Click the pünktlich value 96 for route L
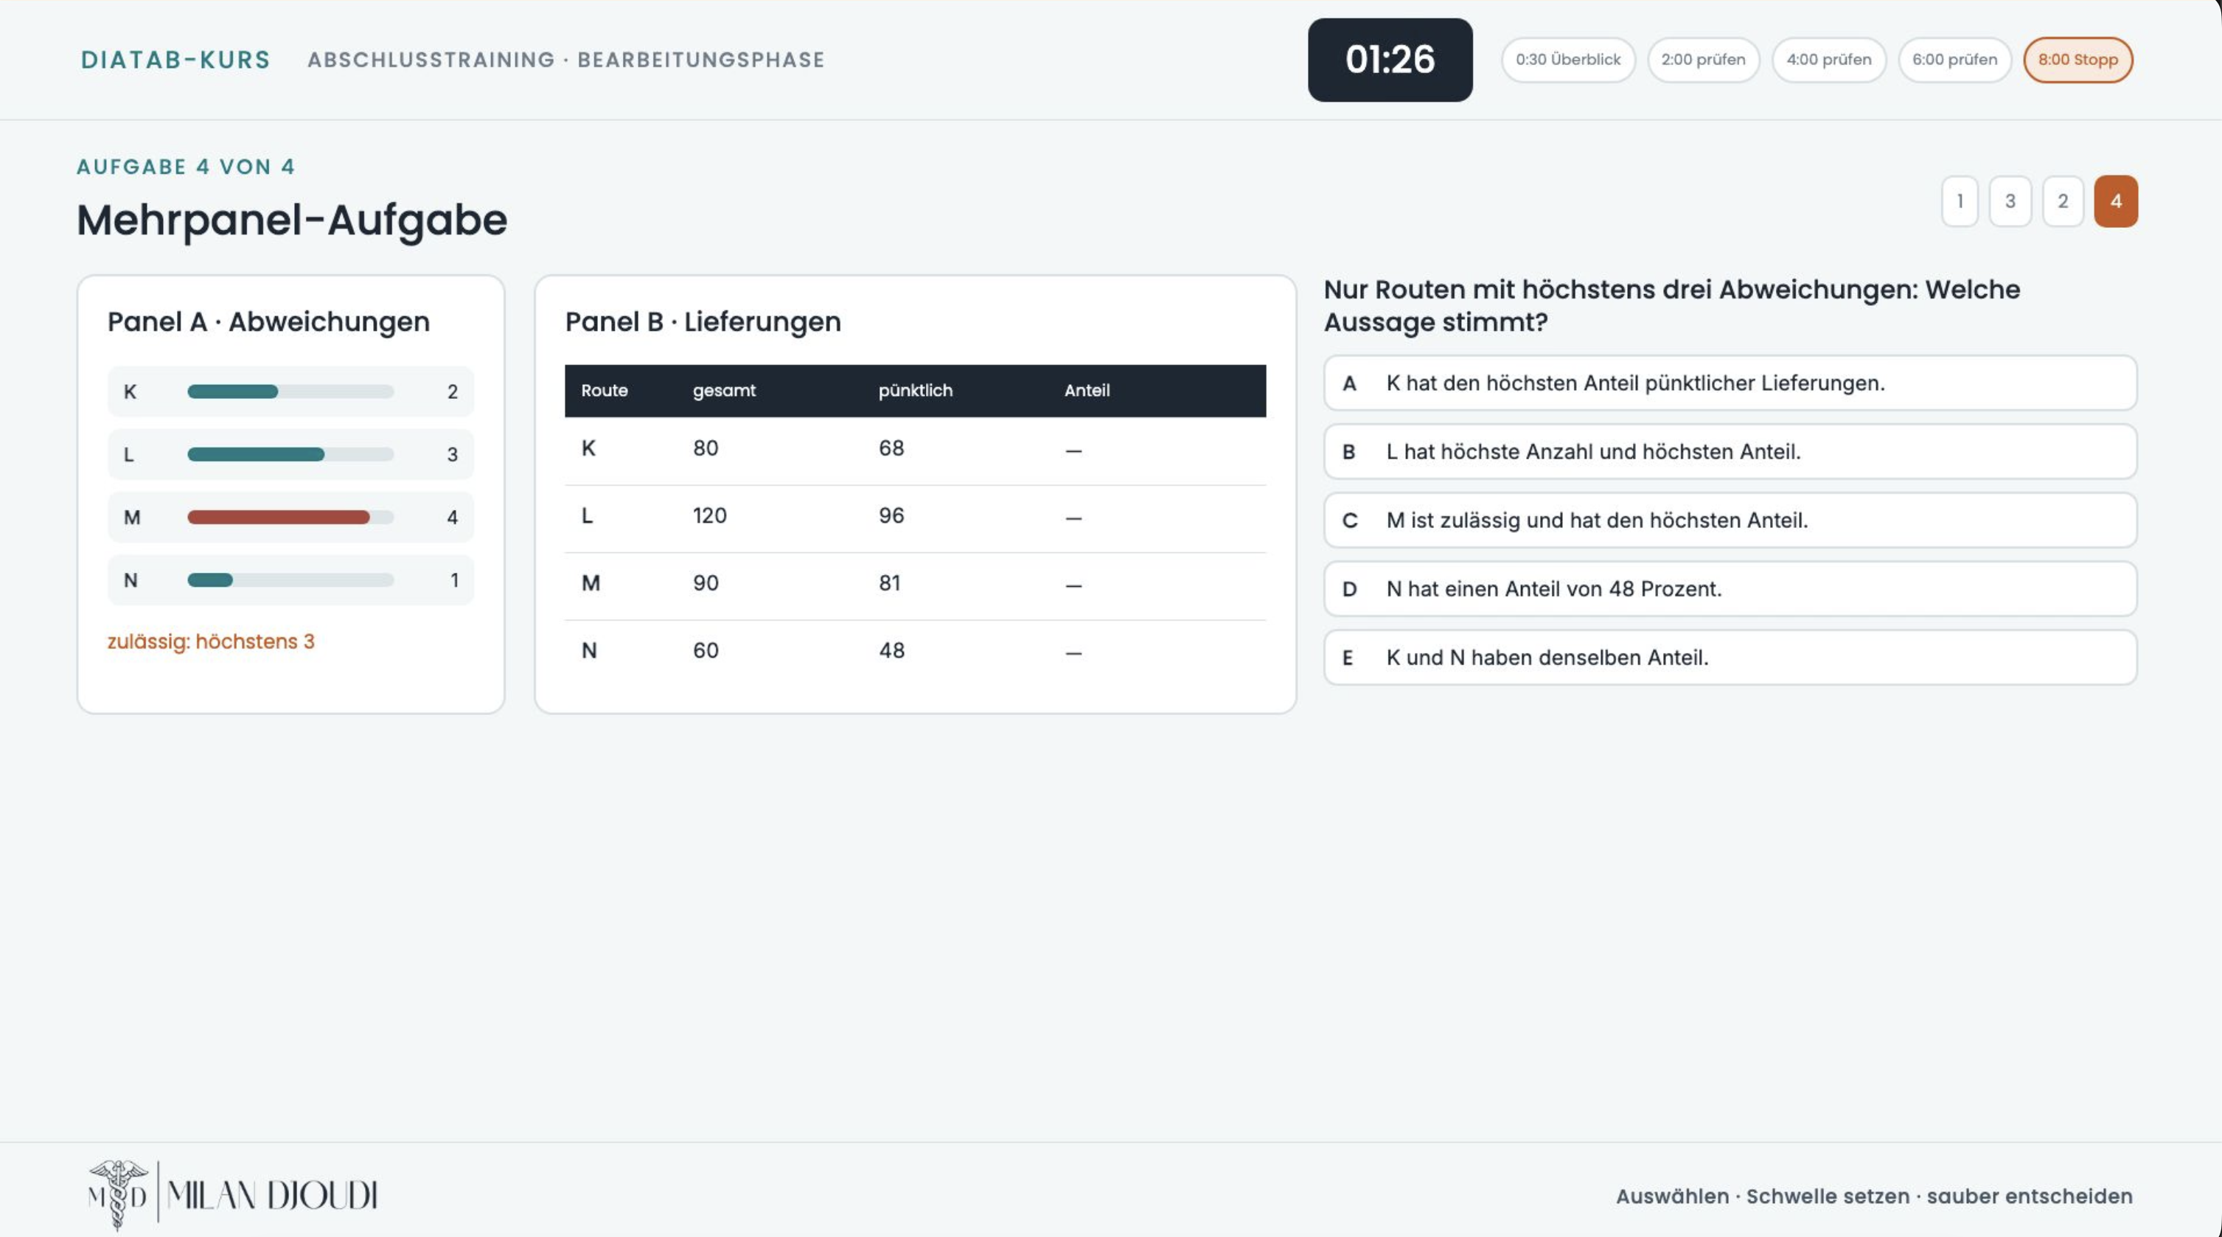2222x1237 pixels. pyautogui.click(x=891, y=515)
